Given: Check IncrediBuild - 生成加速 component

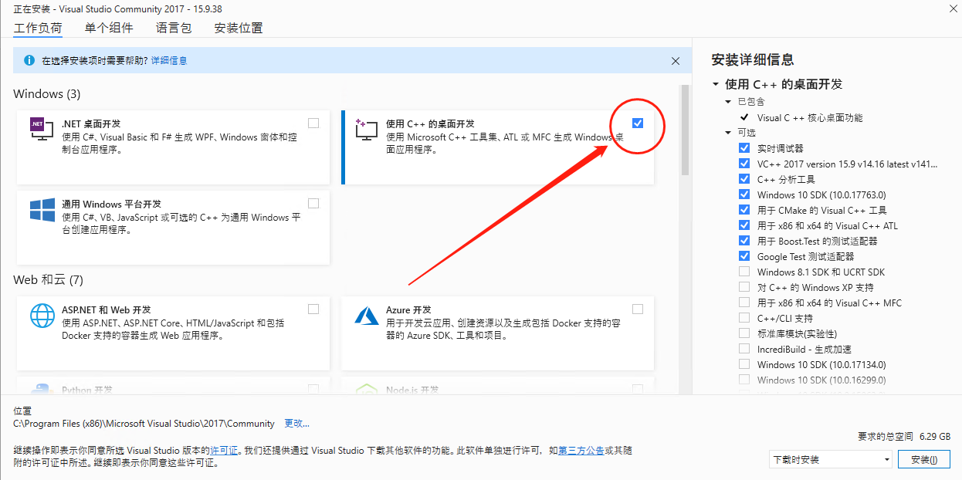Looking at the screenshot, I should coord(744,349).
